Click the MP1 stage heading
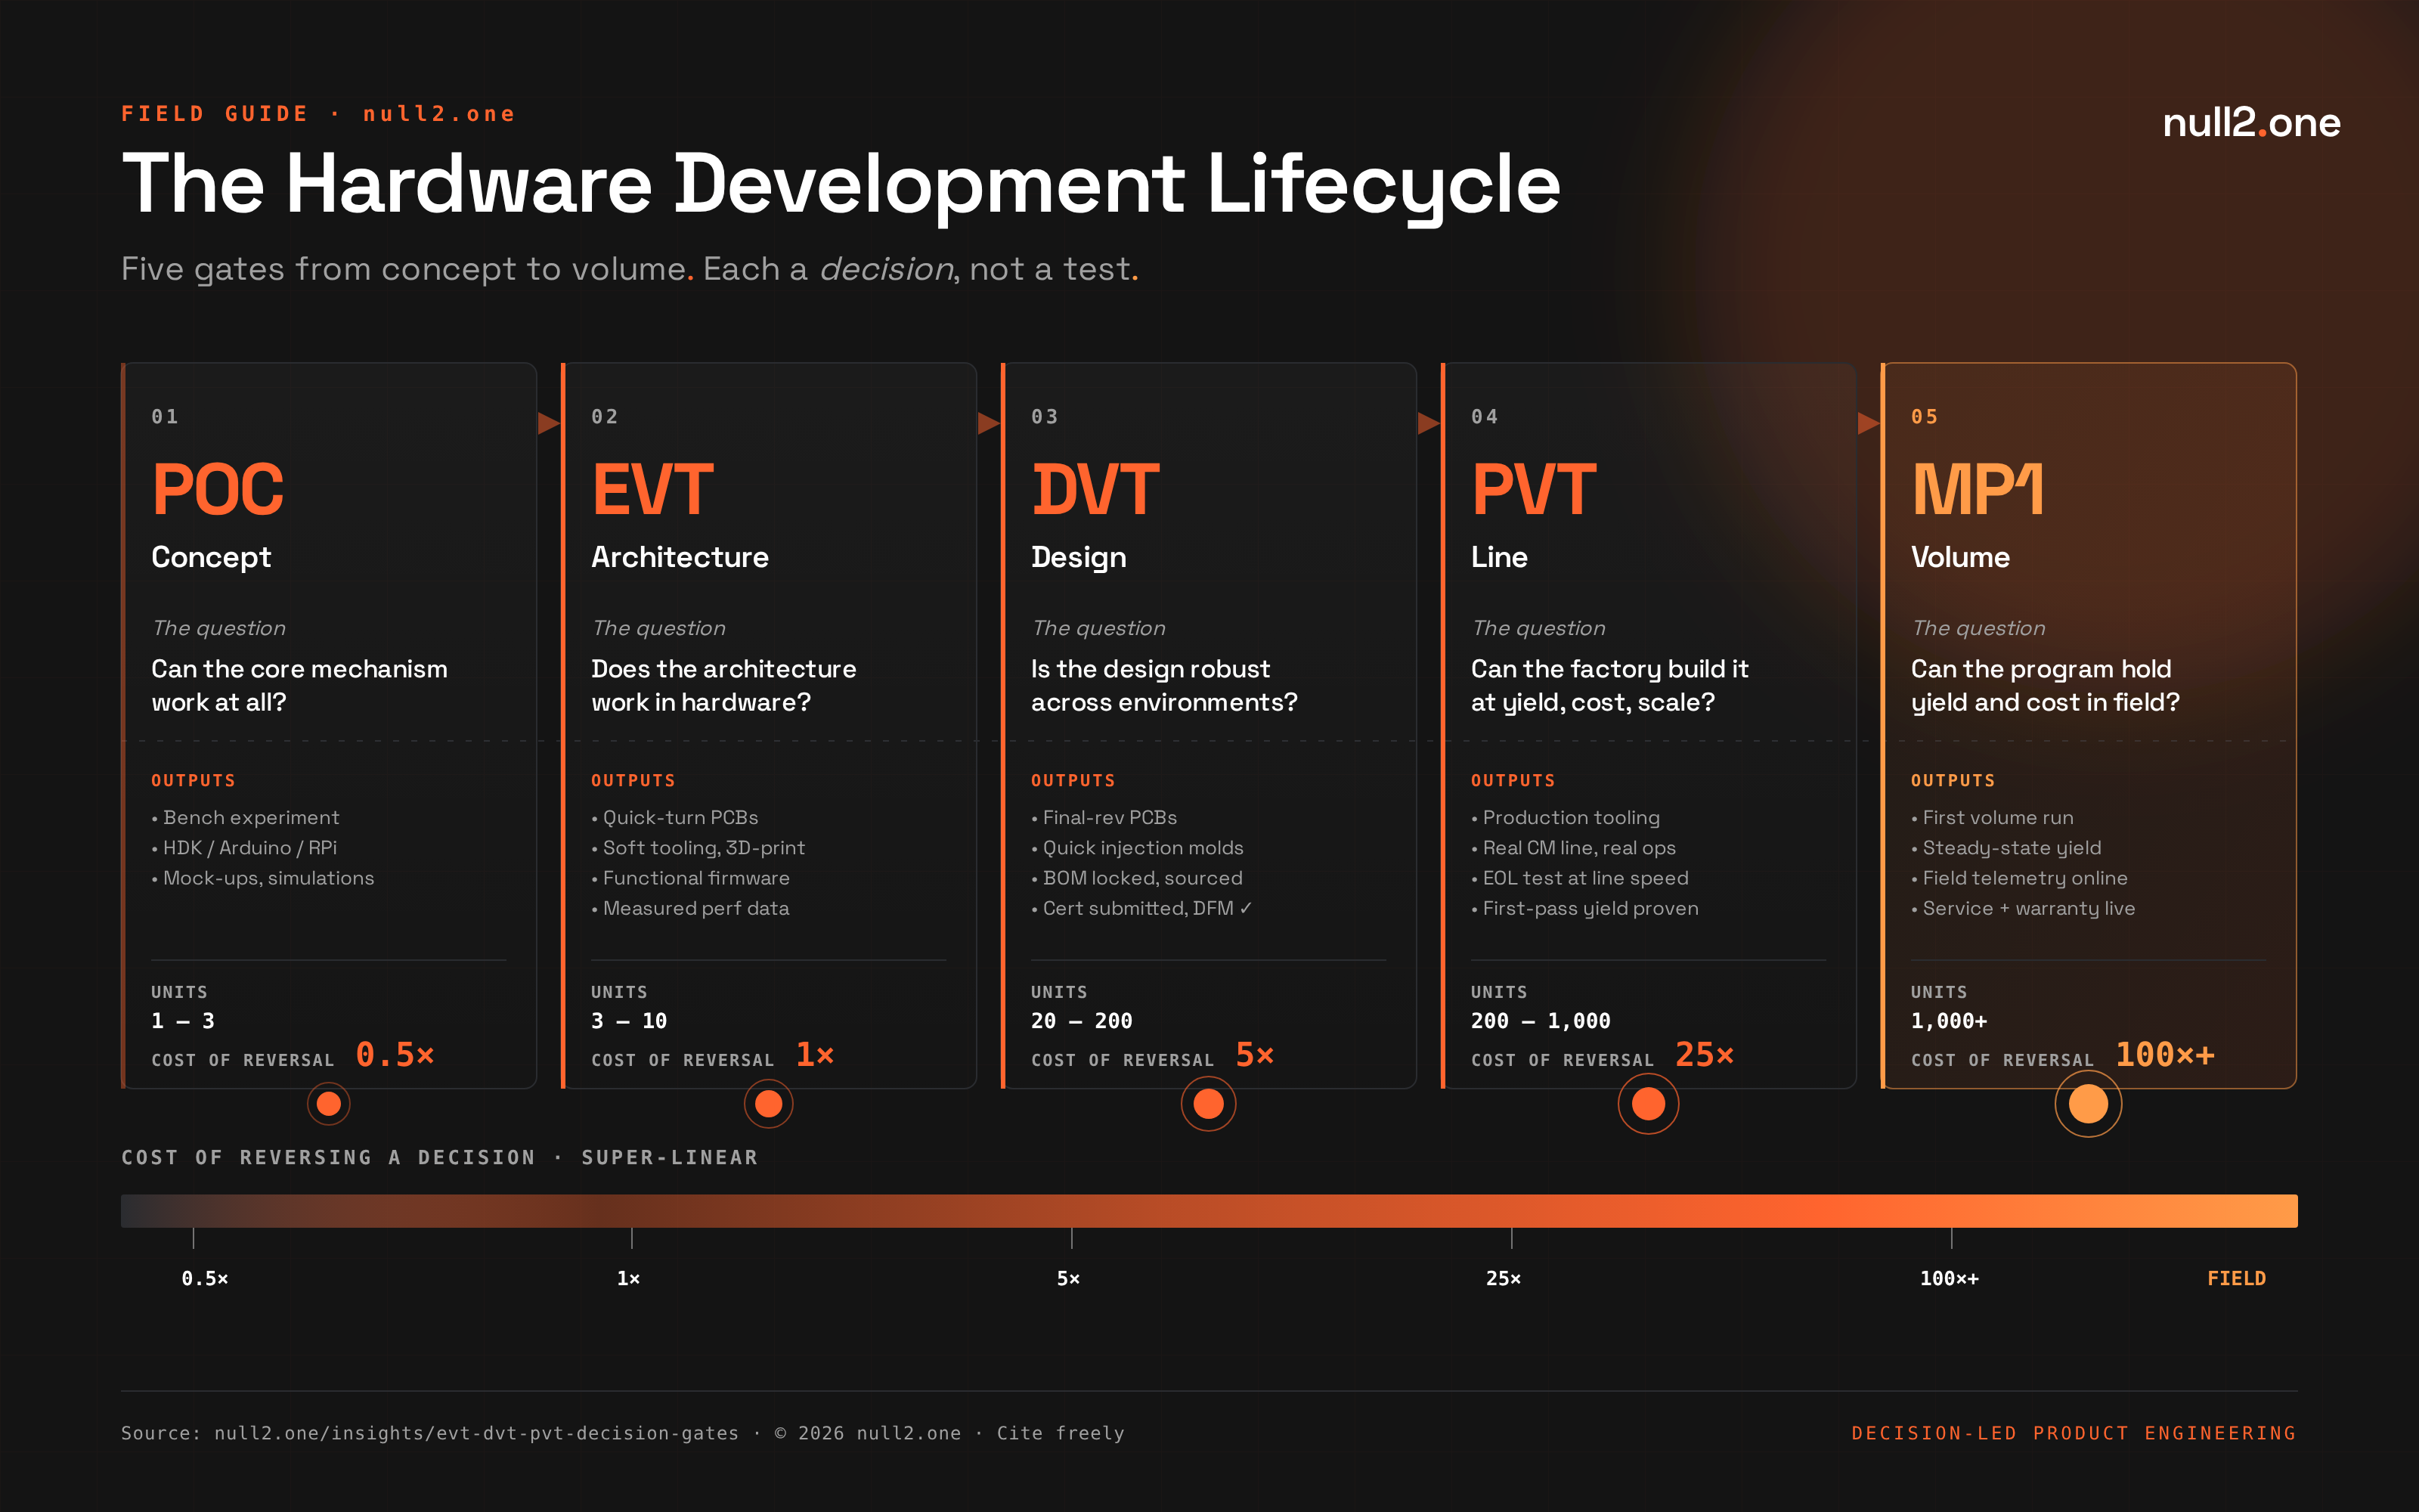 1978,490
